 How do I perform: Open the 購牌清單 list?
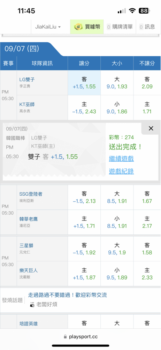click(x=120, y=27)
